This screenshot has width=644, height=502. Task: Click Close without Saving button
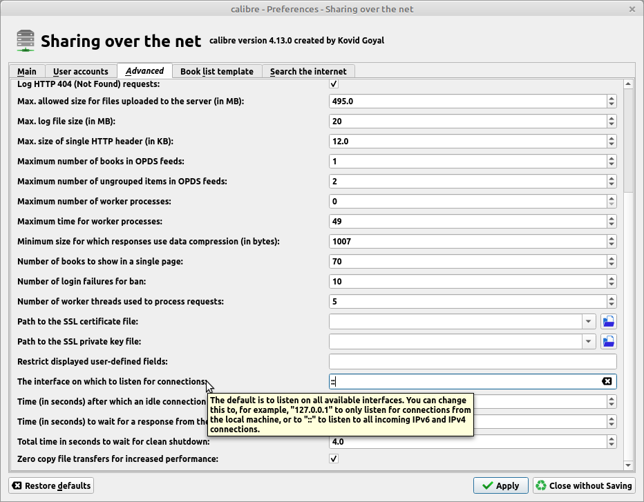coord(584,485)
